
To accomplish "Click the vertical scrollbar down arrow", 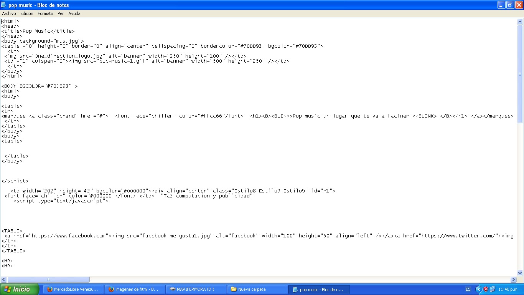I will [x=521, y=273].
